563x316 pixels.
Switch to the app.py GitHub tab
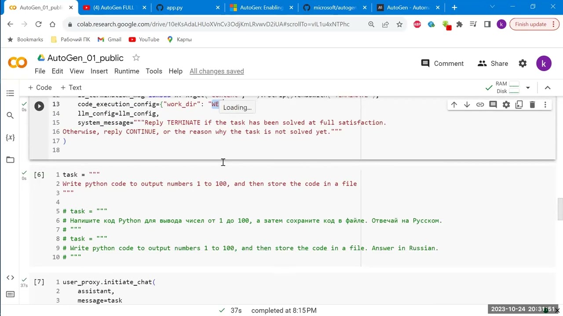point(187,7)
